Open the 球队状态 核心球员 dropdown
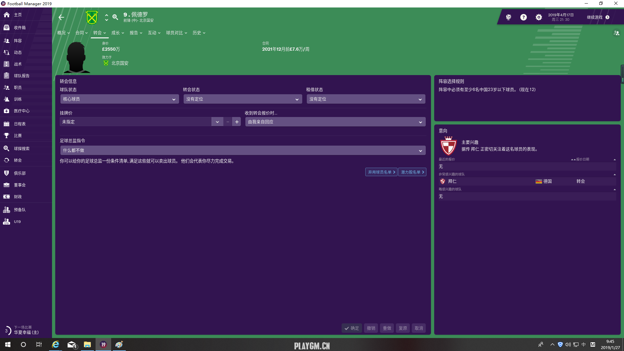Image resolution: width=624 pixels, height=351 pixels. pos(120,99)
